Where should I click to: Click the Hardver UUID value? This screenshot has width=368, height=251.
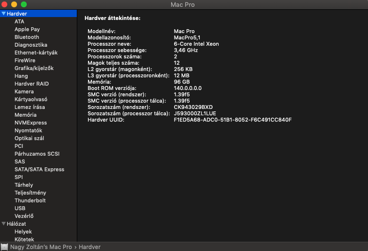[232, 120]
